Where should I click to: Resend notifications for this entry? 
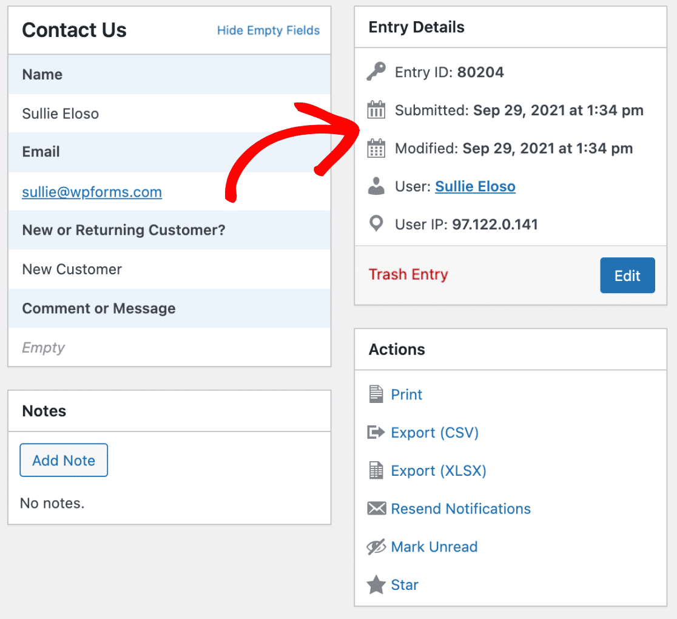point(460,509)
